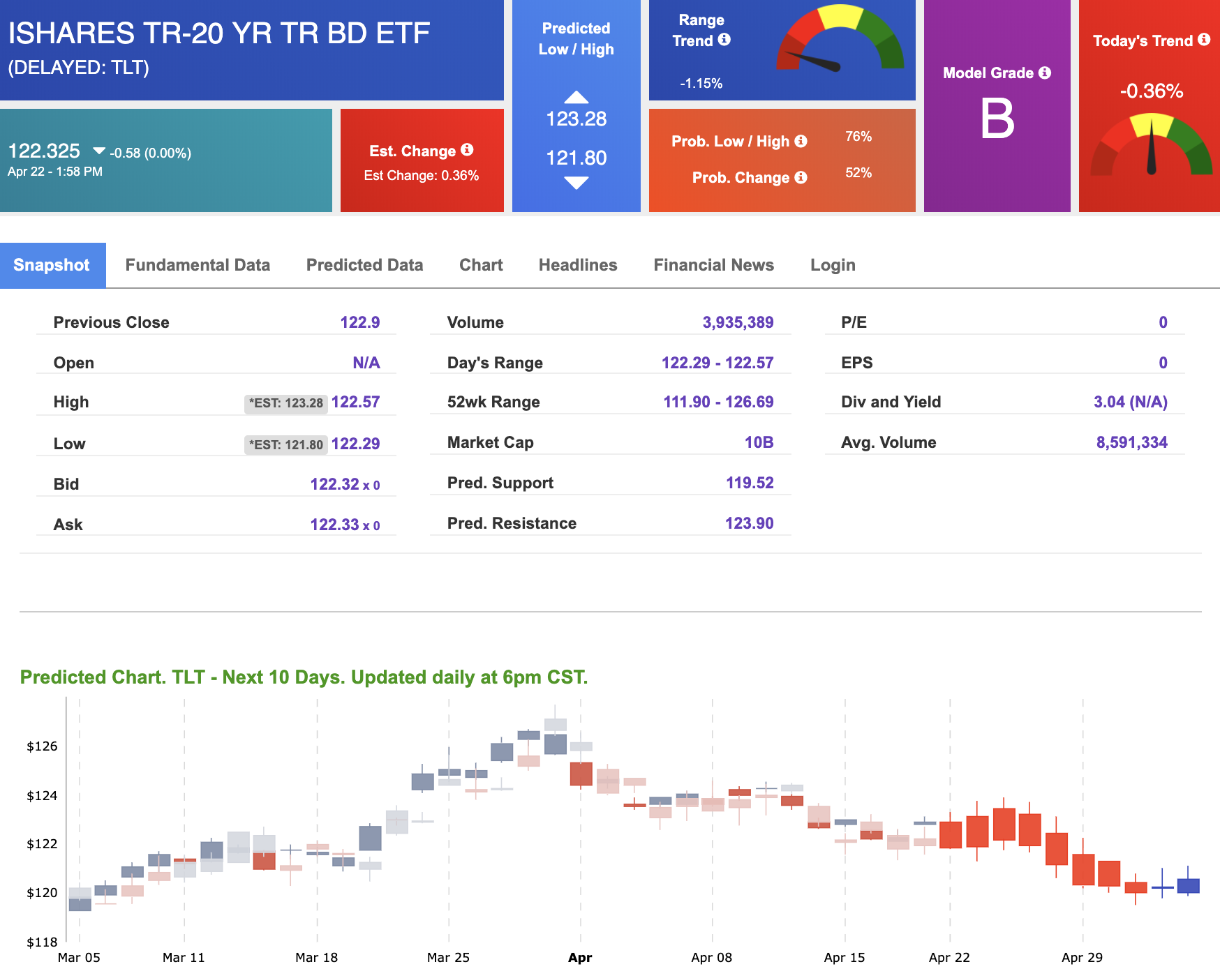Click the Apr 22 - 1:58 PM timestamp
Screen dimensions: 1220x978
55,172
